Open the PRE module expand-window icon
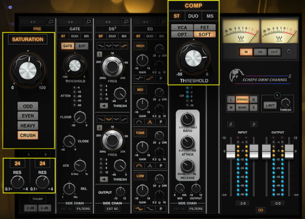Screen dimensions: 305x219 pos(51,22)
